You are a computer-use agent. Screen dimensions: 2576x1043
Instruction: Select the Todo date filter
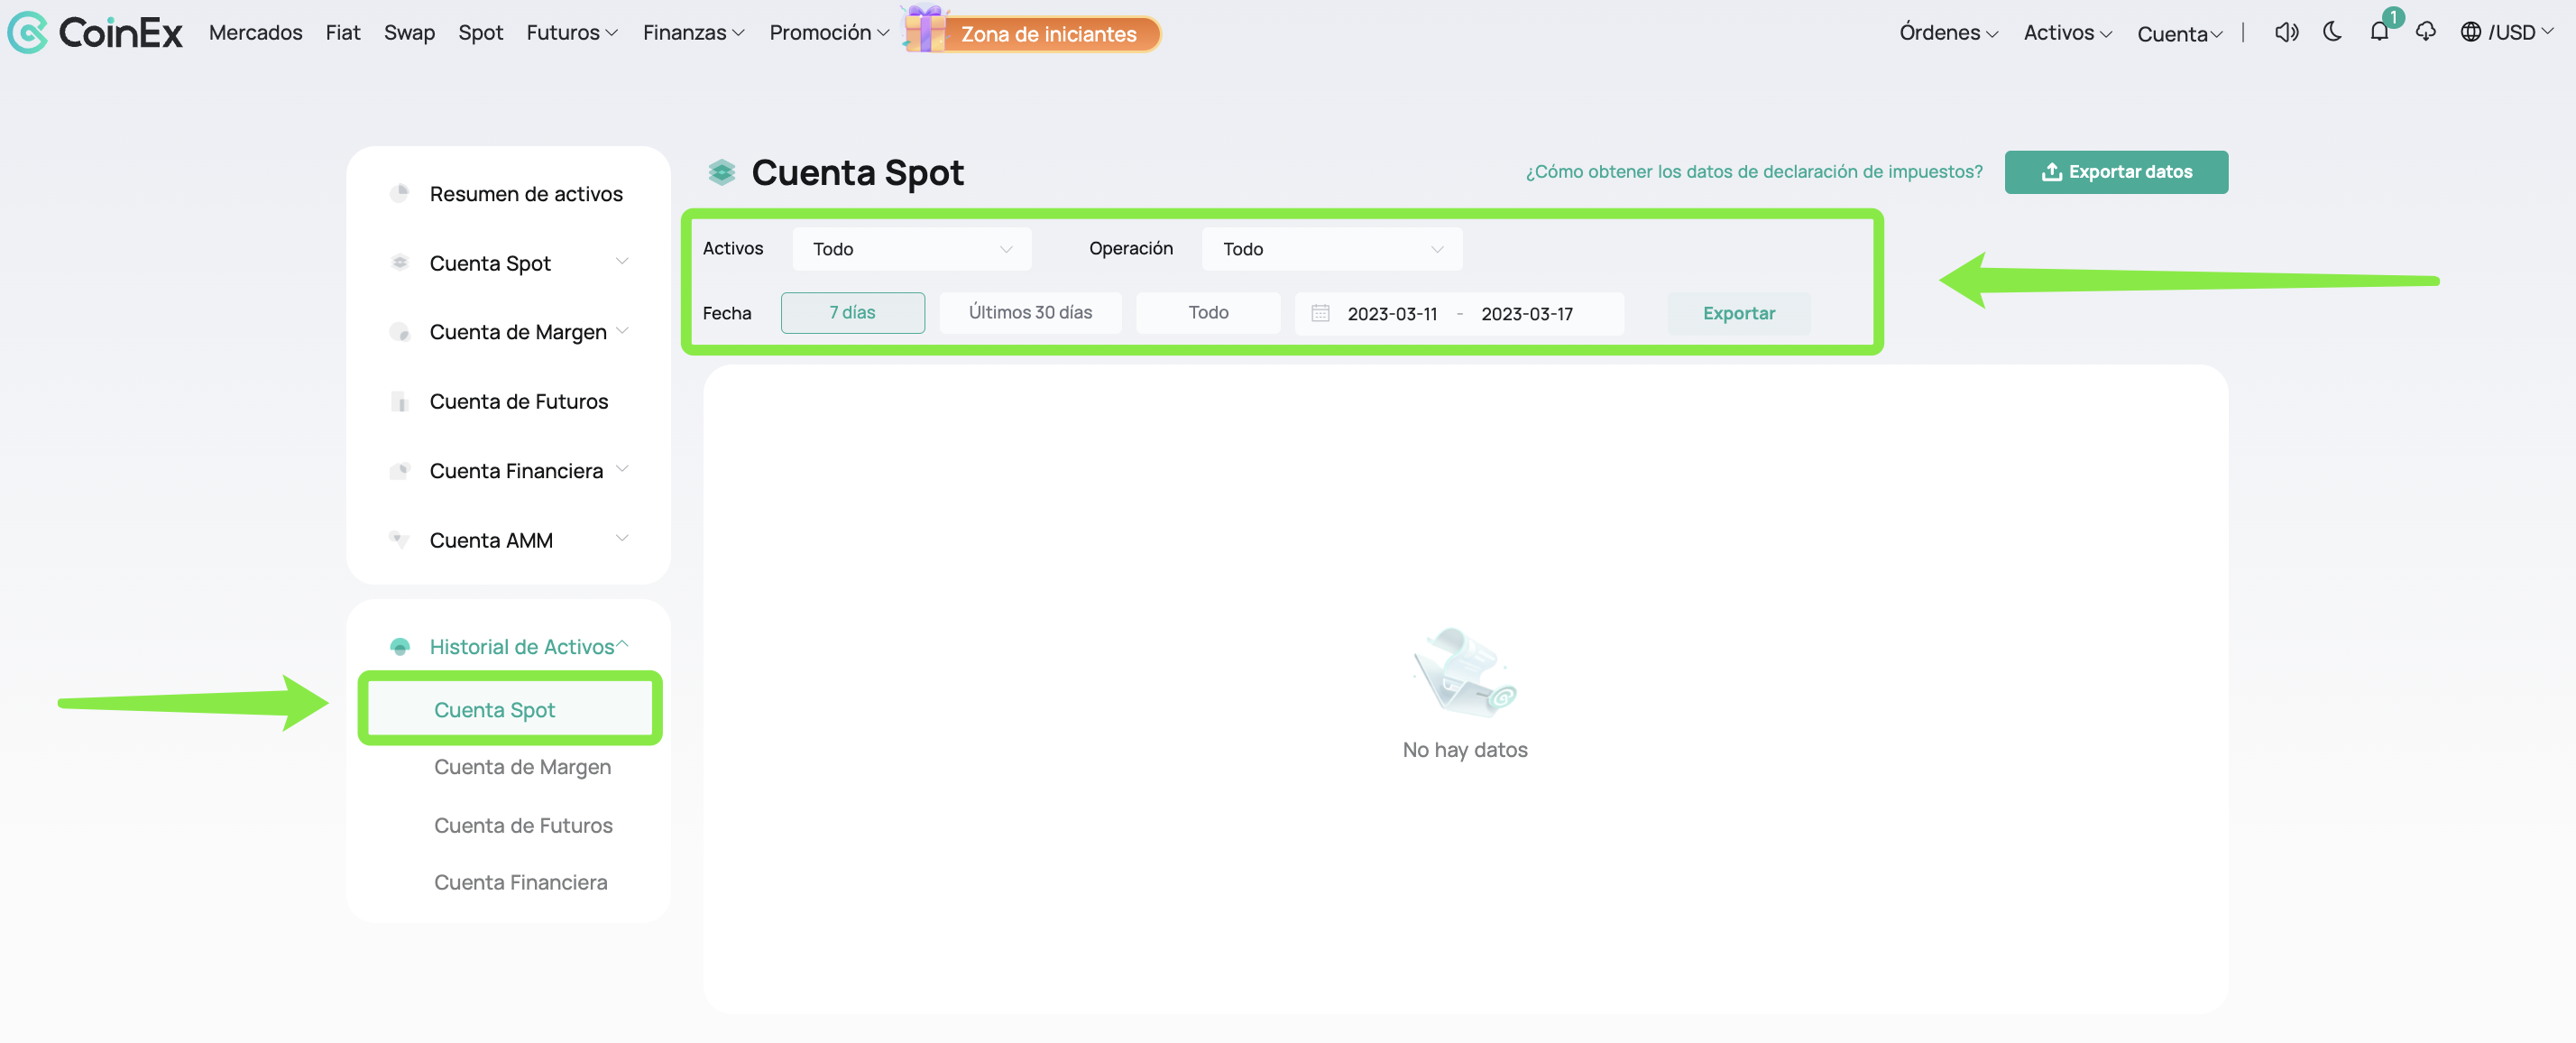pyautogui.click(x=1208, y=312)
